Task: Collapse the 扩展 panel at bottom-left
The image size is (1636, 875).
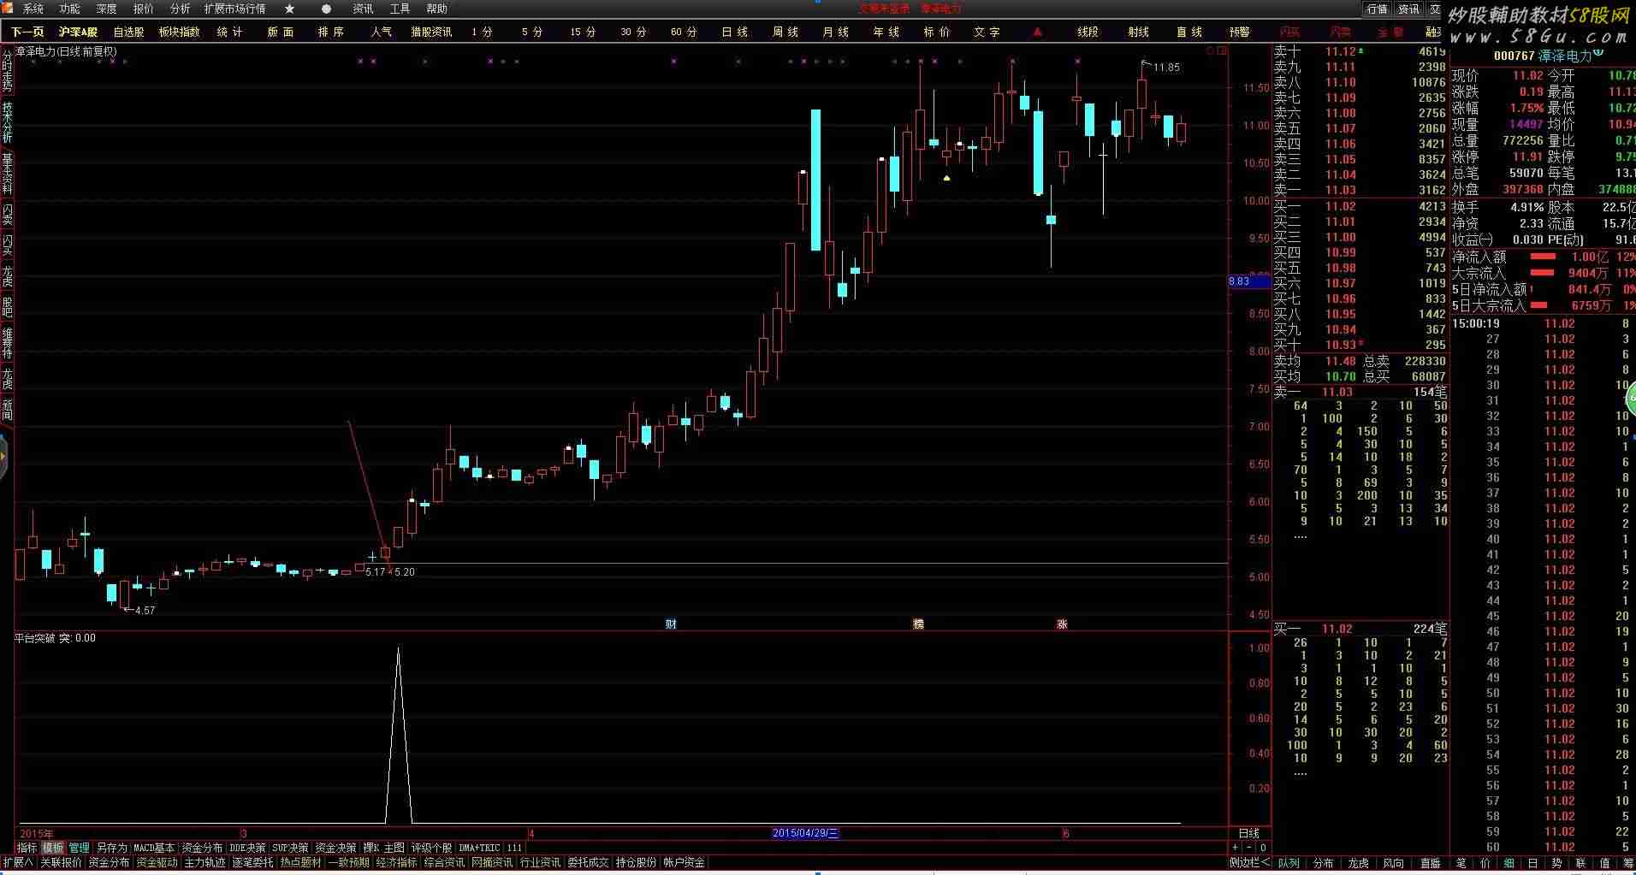Action: click(17, 862)
